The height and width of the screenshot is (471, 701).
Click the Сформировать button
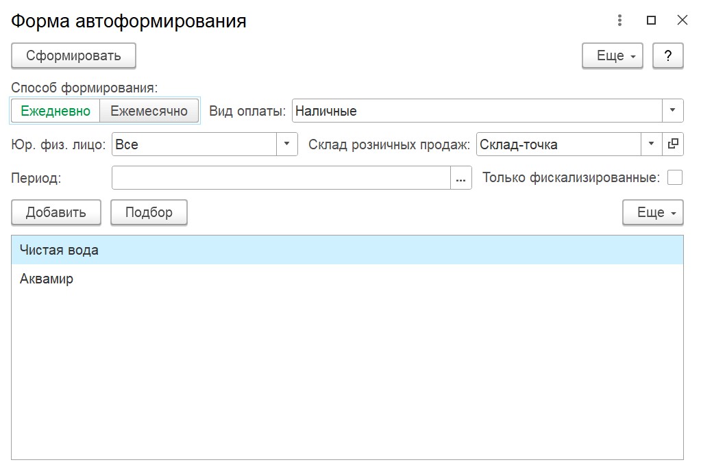[x=73, y=56]
